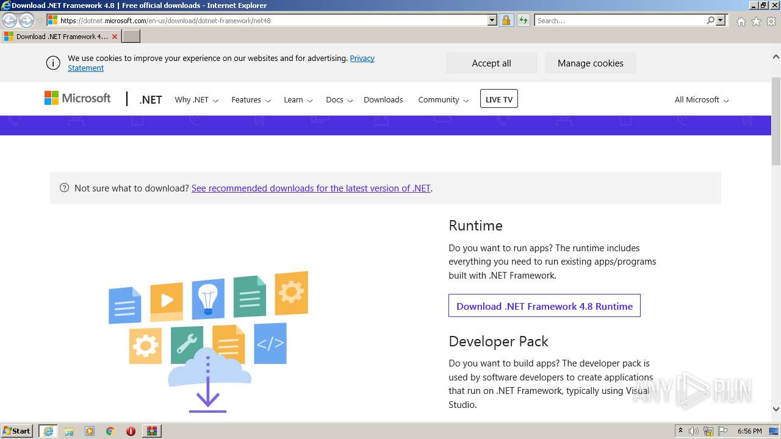Open the Start menu
Image resolution: width=781 pixels, height=439 pixels.
[x=17, y=430]
